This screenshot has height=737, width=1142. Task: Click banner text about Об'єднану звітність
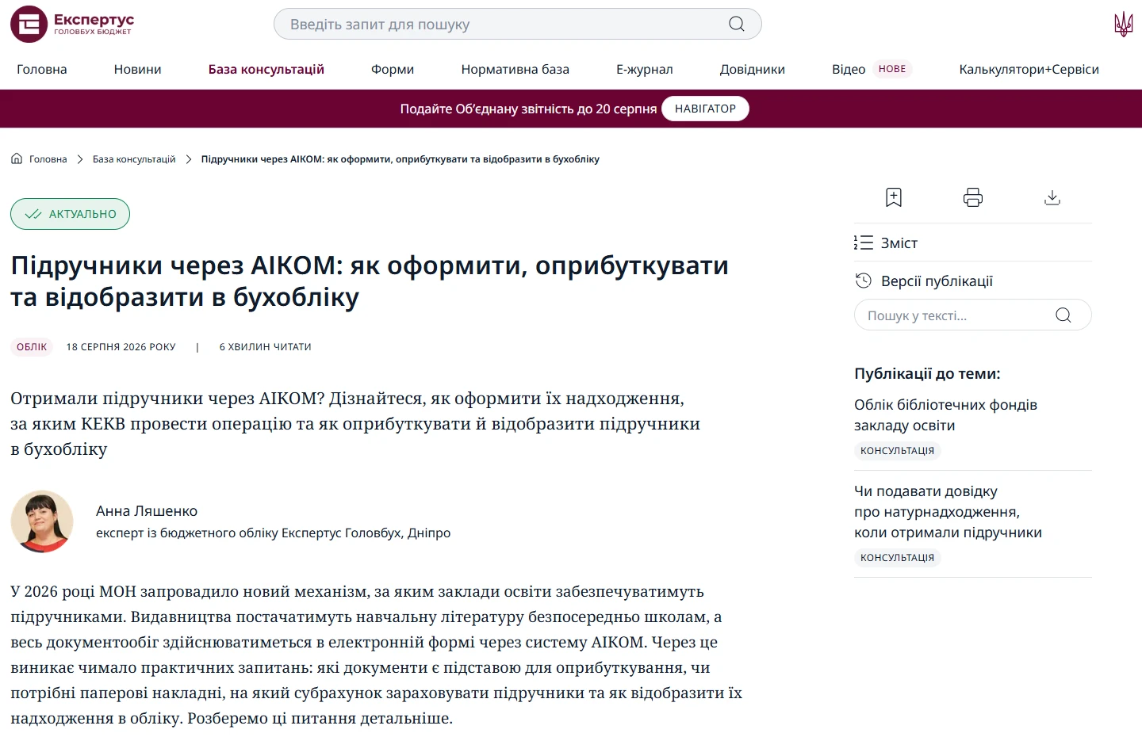(x=528, y=109)
